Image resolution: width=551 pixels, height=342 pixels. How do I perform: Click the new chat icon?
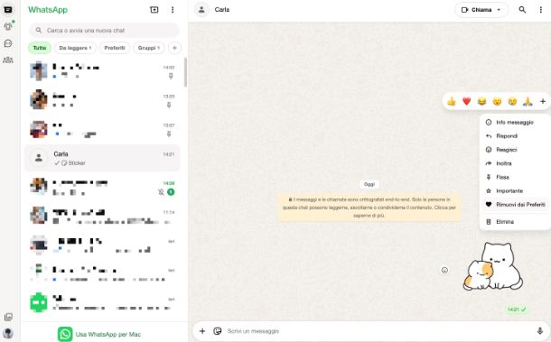click(x=154, y=10)
